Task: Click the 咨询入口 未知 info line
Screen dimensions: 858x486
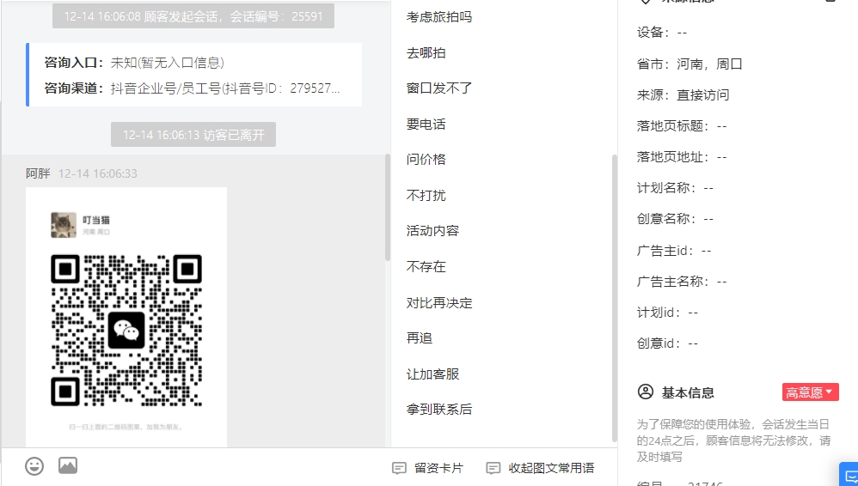Action: coord(135,63)
